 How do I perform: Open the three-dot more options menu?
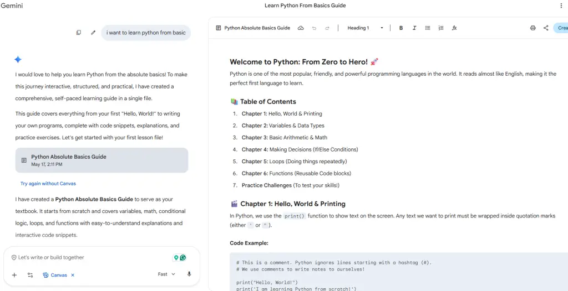pyautogui.click(x=561, y=6)
